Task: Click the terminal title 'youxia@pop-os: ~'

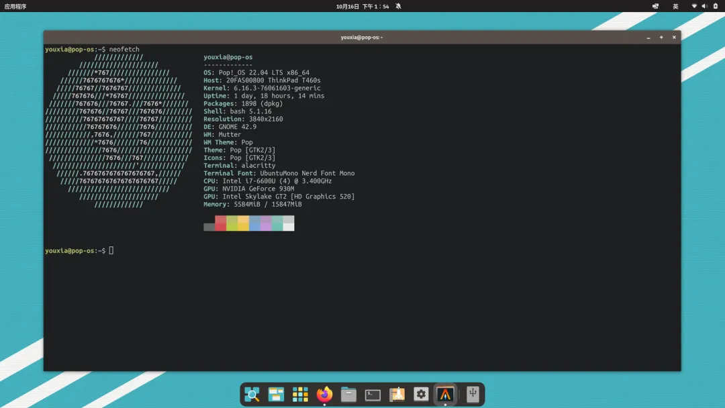Action: [x=362, y=38]
